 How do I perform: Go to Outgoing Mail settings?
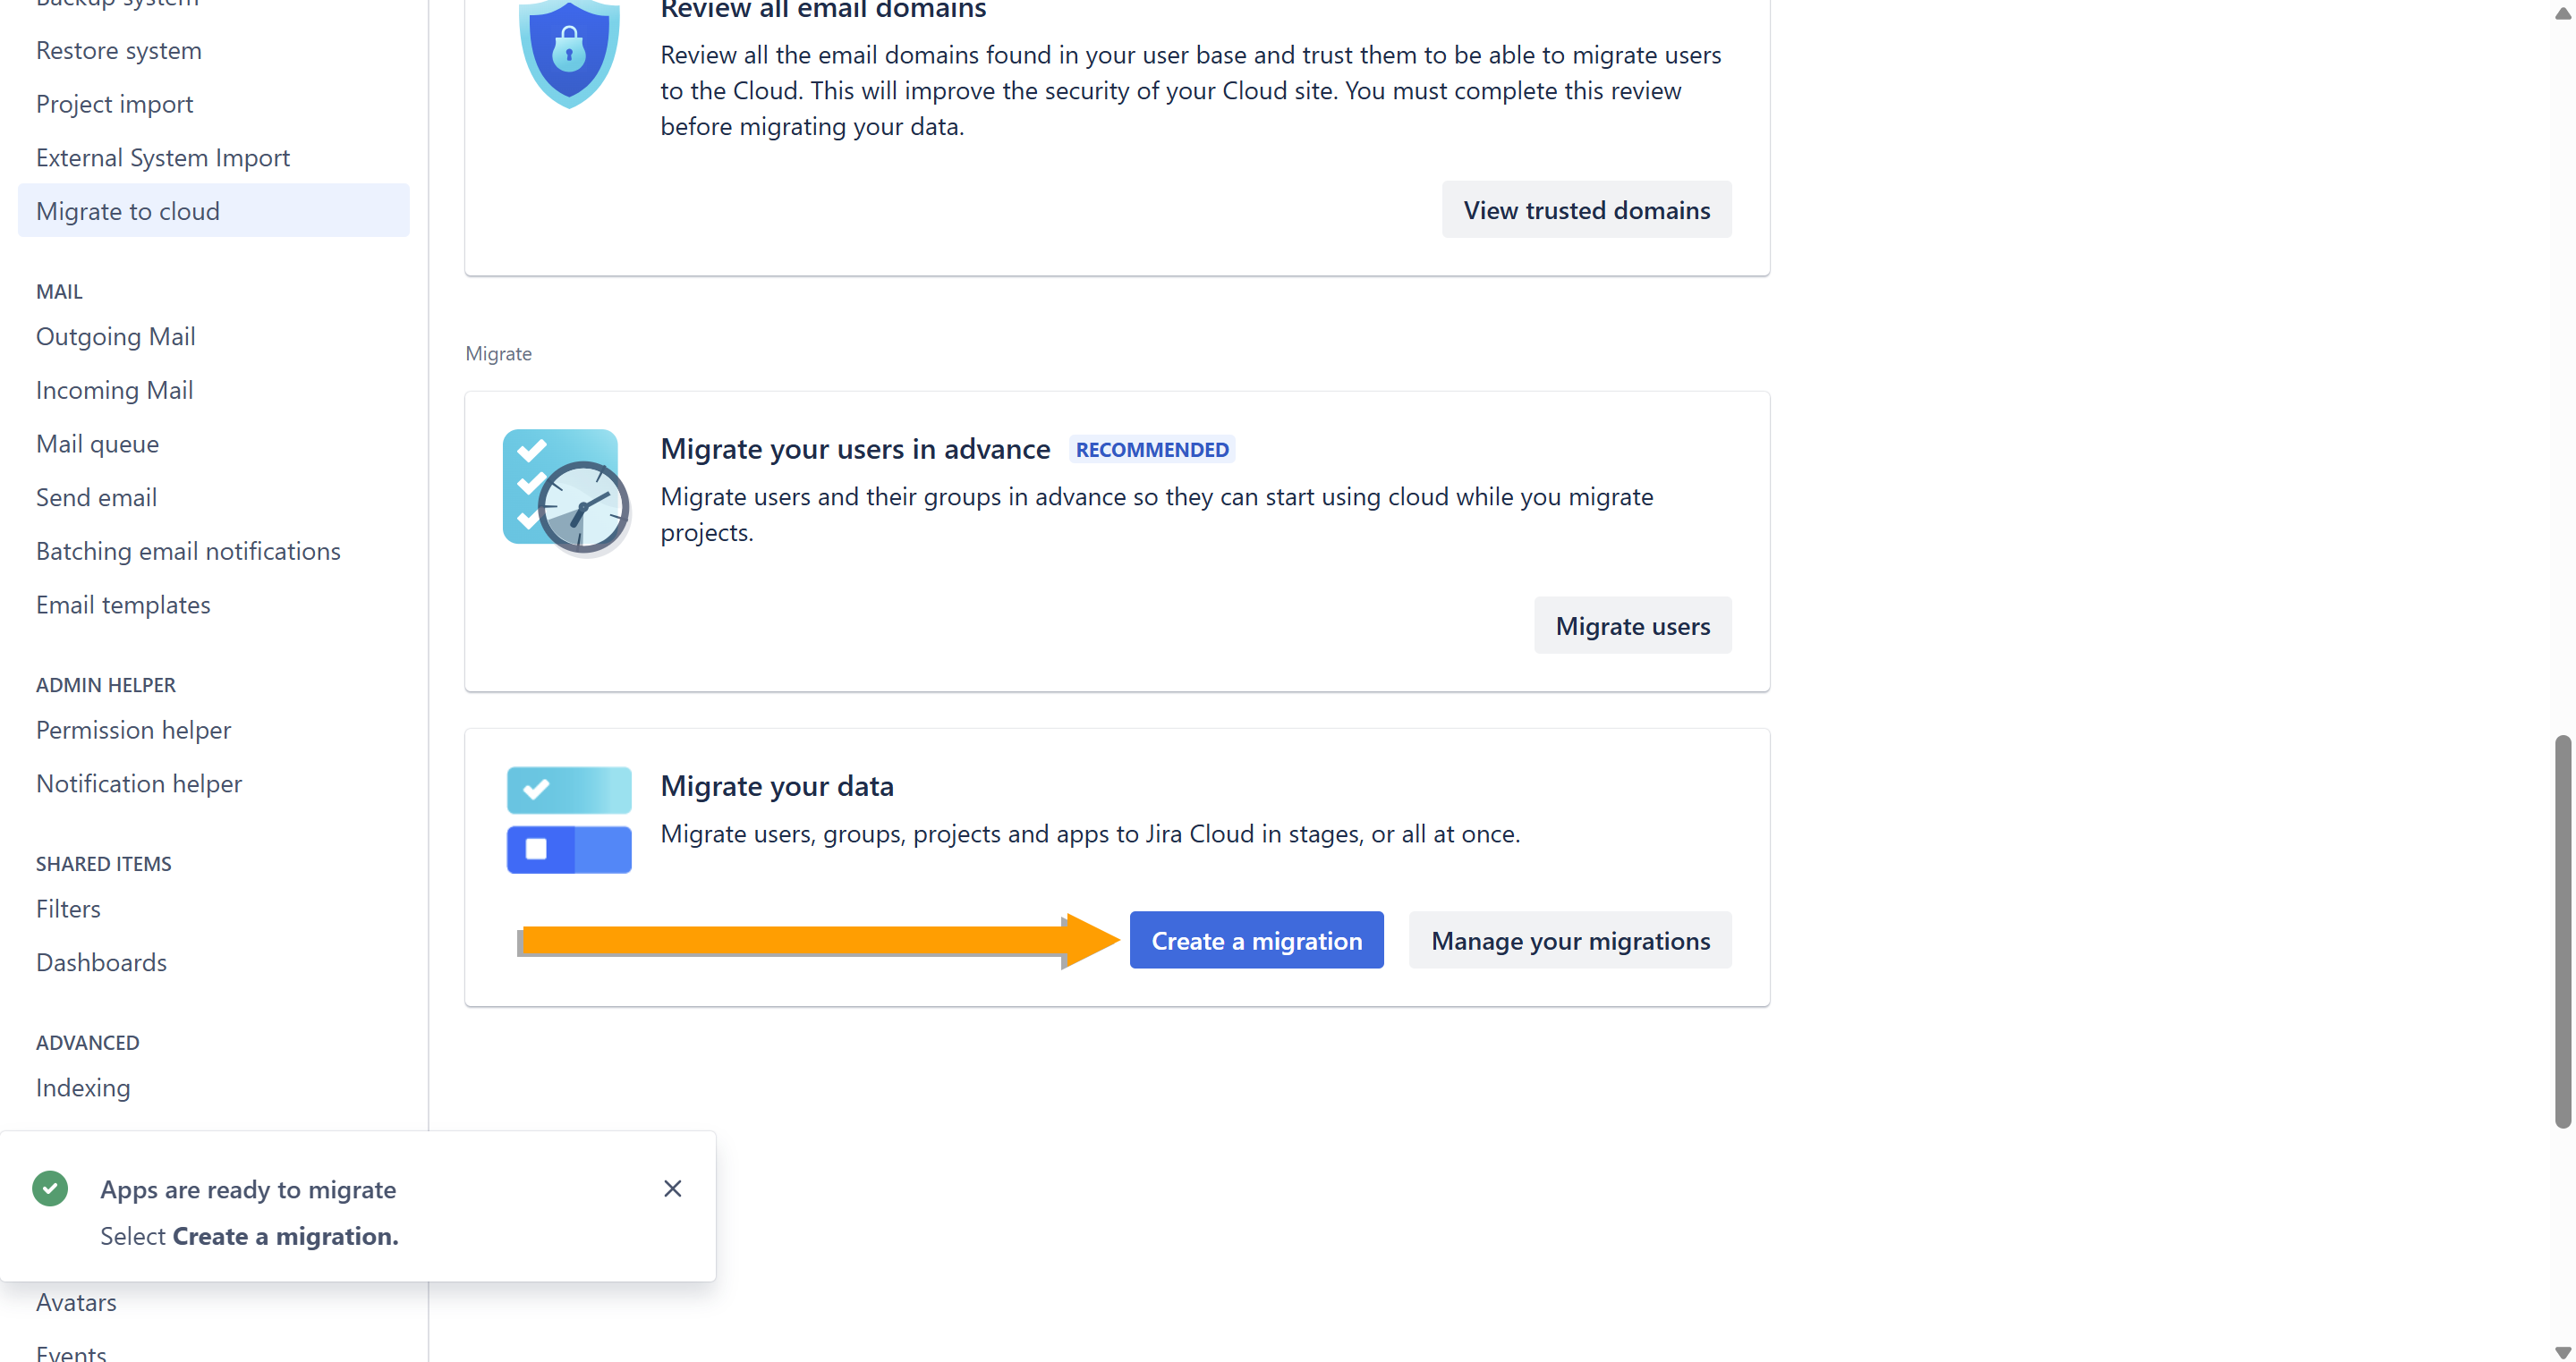tap(116, 337)
